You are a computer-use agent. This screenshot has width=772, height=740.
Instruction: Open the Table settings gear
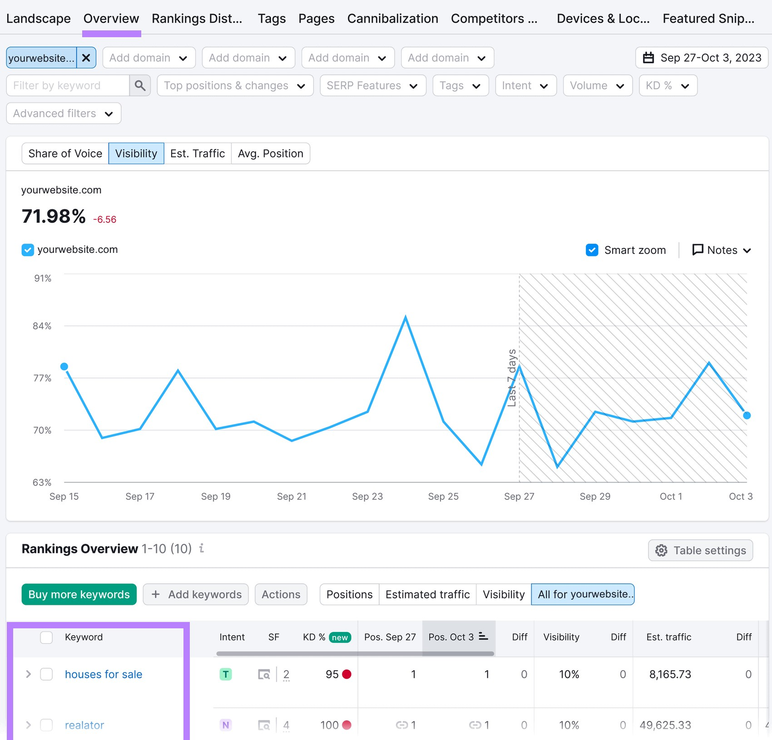tap(661, 550)
